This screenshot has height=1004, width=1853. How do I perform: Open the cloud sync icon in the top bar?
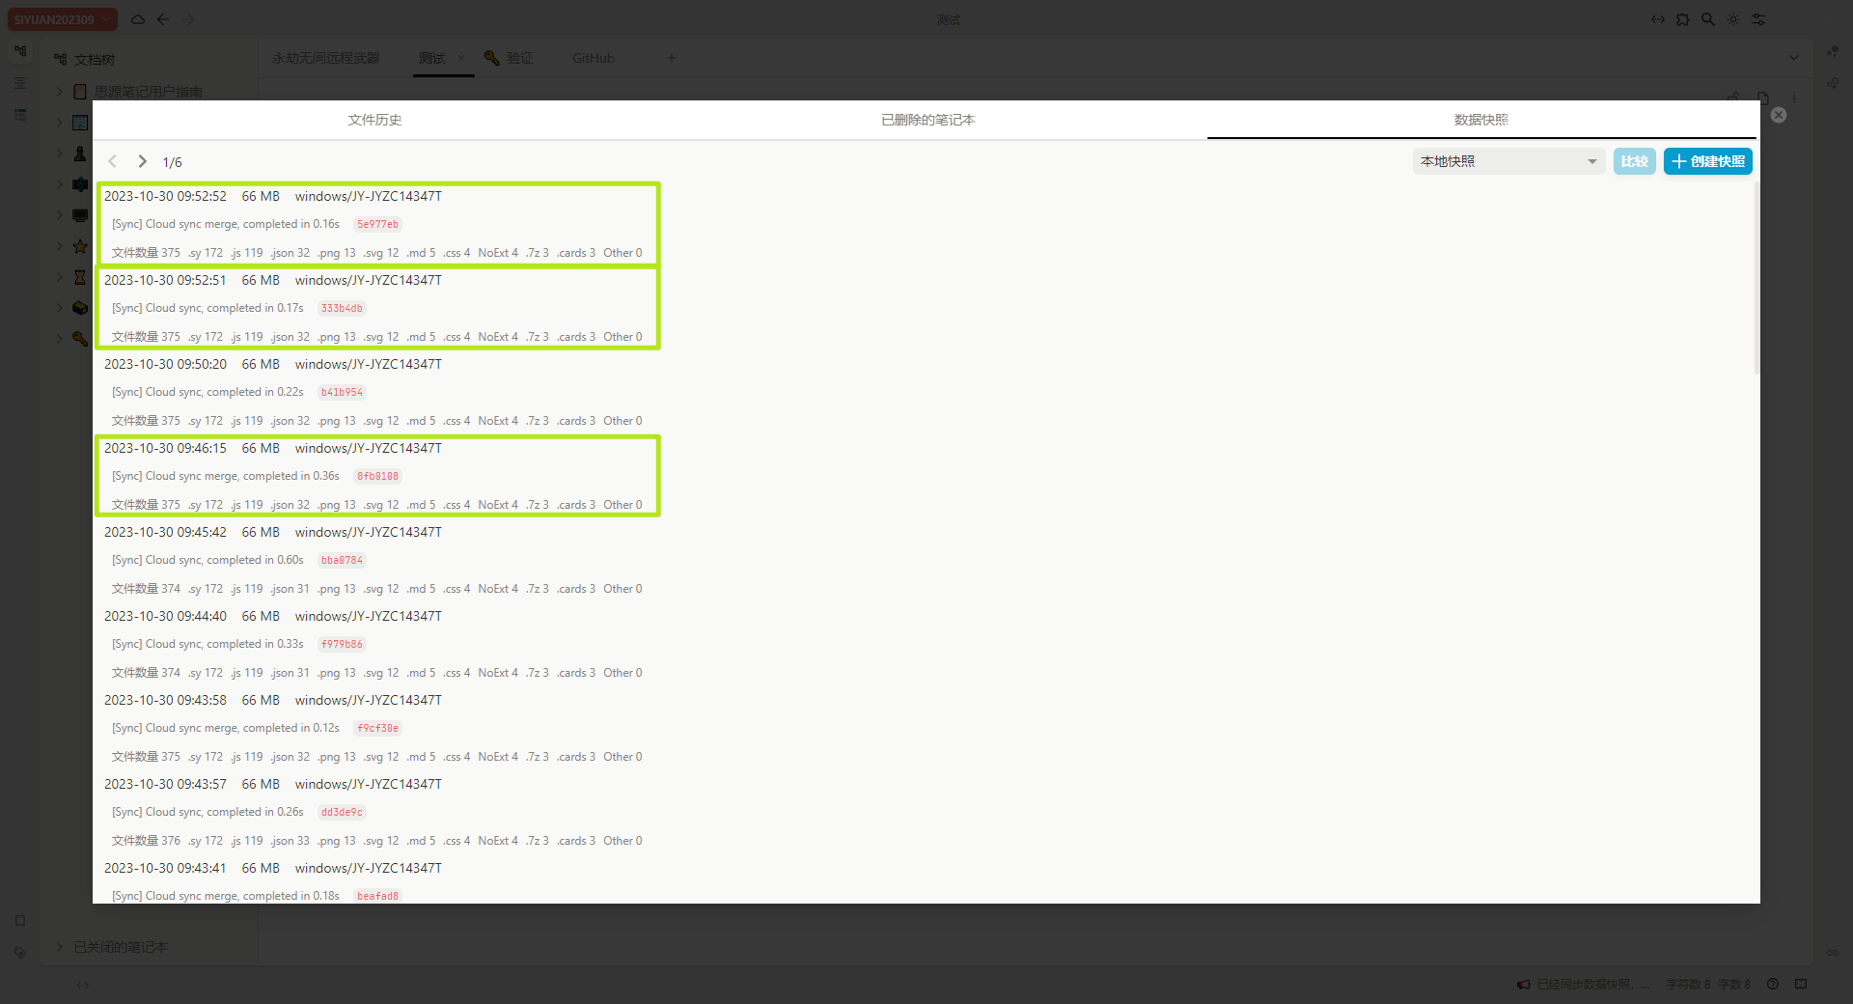point(138,19)
